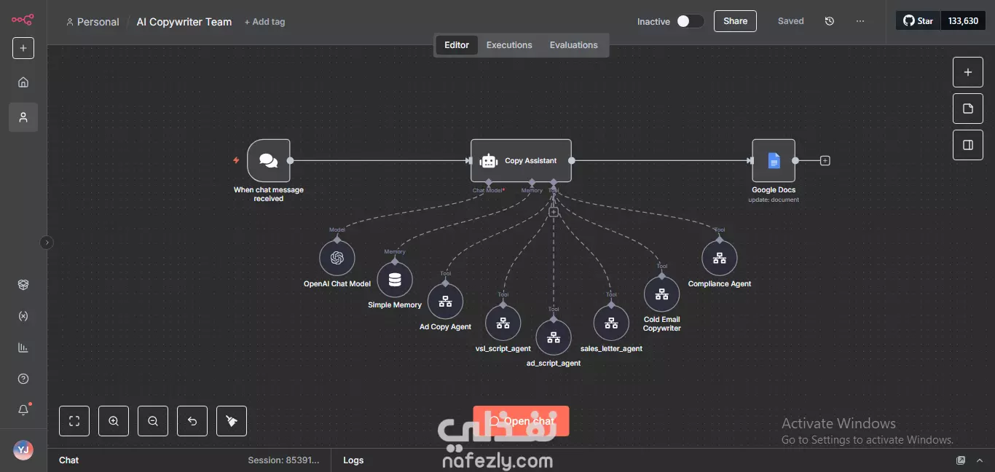
Task: Click the reset zoom button
Action: [x=192, y=421]
